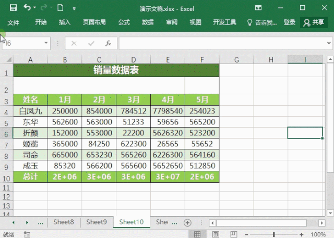Select row 10 header

tap(6, 178)
